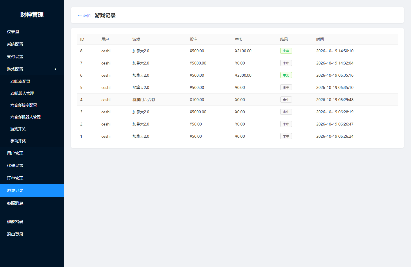
Task: Click the timestamp 2026-10-19 14:32:04
Action: pyautogui.click(x=335, y=63)
